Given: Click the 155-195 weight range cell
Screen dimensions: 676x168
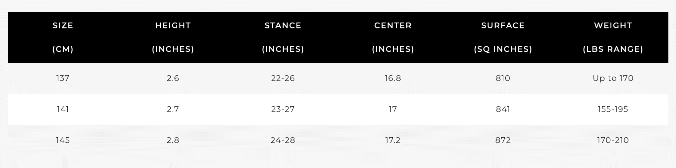Looking at the screenshot, I should (x=613, y=109).
